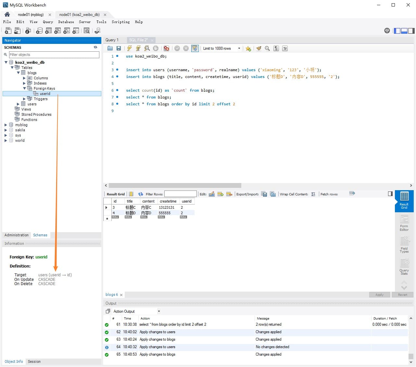Toggle invisible characters display (pilcrow)
The image size is (416, 367).
[276, 48]
